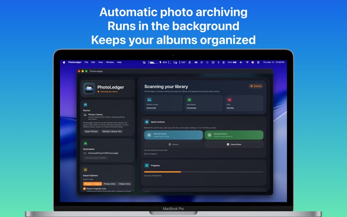Click the yellow Export Options icon
The image size is (347, 217).
pos(85,170)
